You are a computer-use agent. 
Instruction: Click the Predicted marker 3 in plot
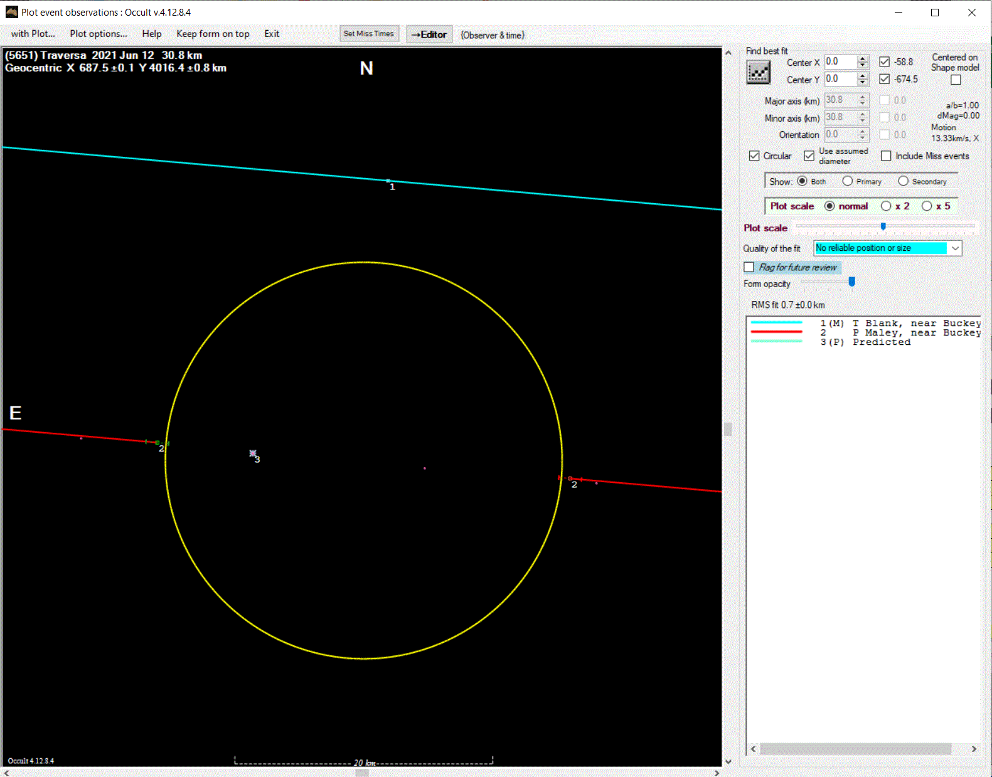253,453
